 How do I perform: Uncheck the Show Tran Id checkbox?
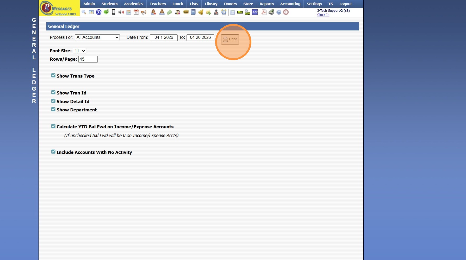53,92
